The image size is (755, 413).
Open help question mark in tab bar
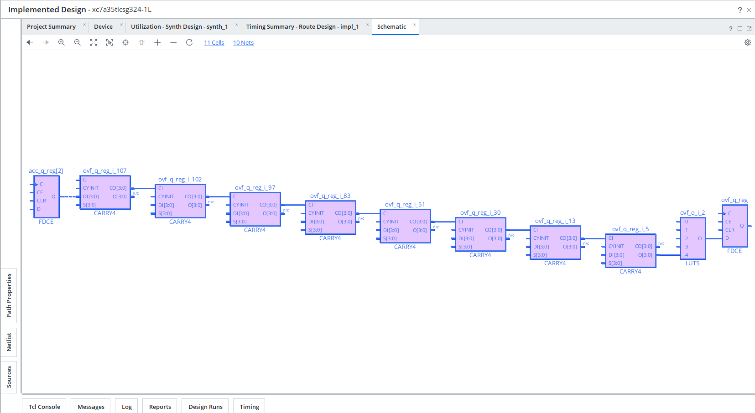click(x=731, y=29)
